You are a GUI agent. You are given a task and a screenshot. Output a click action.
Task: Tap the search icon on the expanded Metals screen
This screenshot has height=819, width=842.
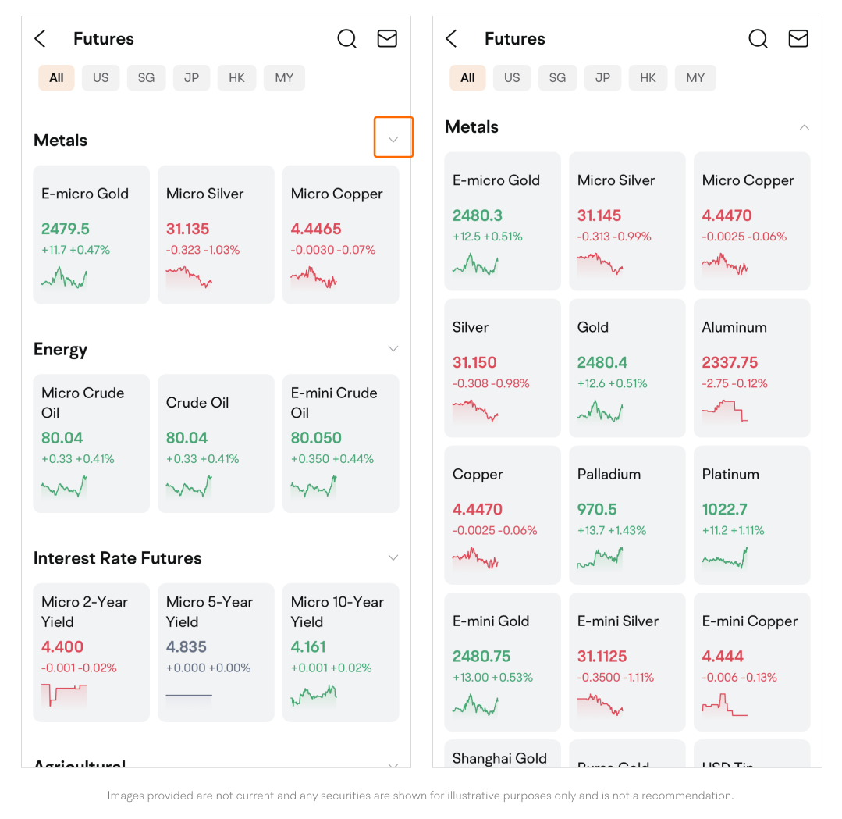point(758,39)
